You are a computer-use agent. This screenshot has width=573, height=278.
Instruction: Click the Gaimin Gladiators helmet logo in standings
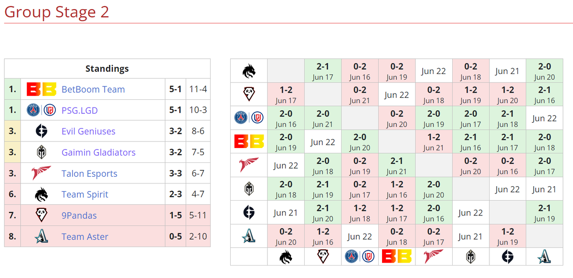42,152
